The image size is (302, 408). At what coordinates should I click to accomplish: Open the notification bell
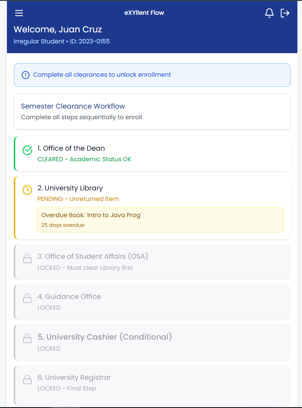(x=269, y=13)
